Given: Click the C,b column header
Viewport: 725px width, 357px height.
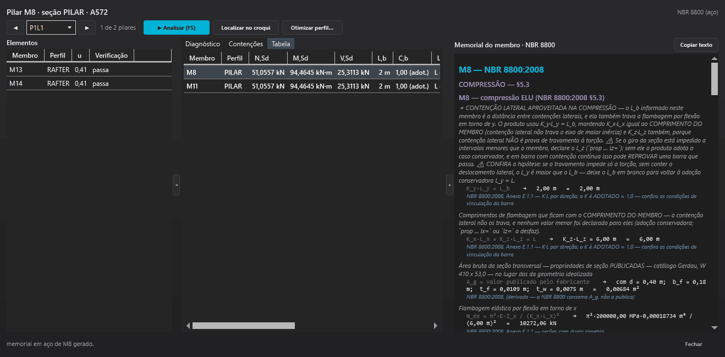Looking at the screenshot, I should [412, 58].
